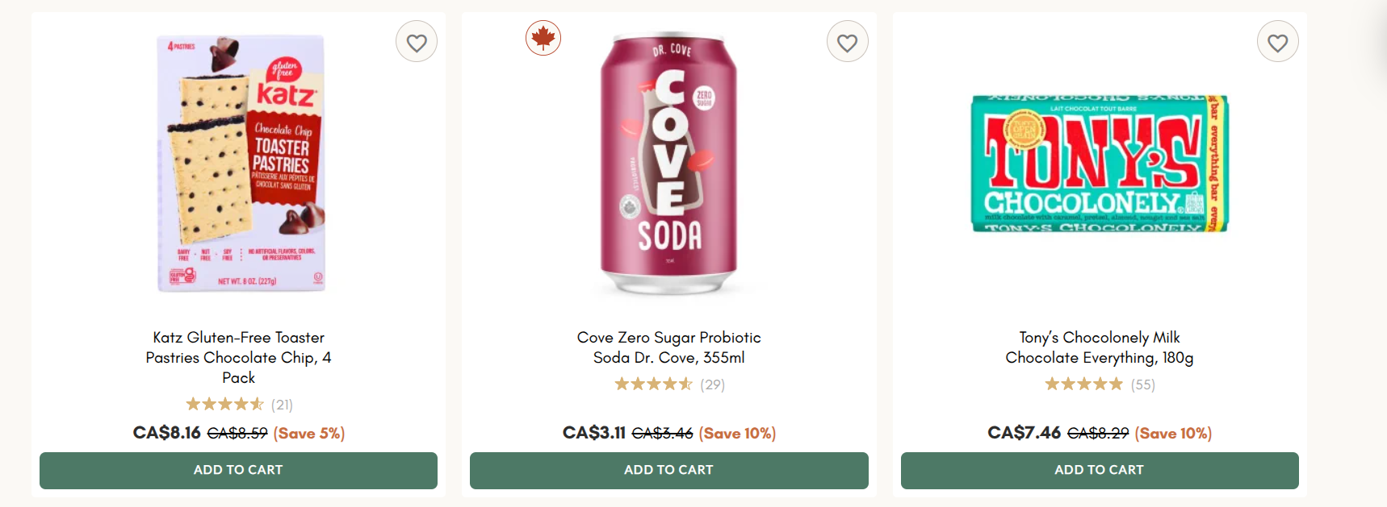Click the wishlist heart on Katz Toaster Pastries
The width and height of the screenshot is (1387, 507).
[x=417, y=41]
